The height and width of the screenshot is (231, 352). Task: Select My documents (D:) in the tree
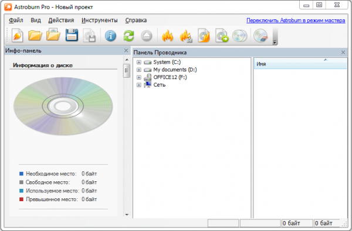[x=175, y=70]
